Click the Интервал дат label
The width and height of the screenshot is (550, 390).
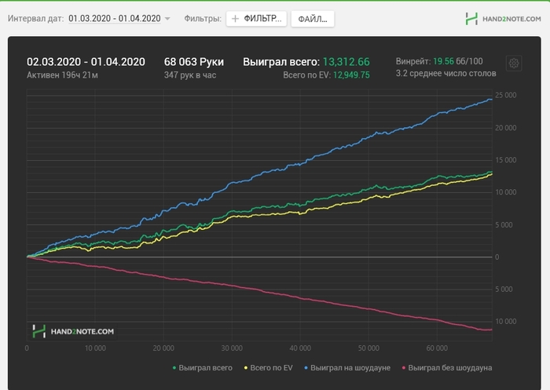click(x=36, y=19)
